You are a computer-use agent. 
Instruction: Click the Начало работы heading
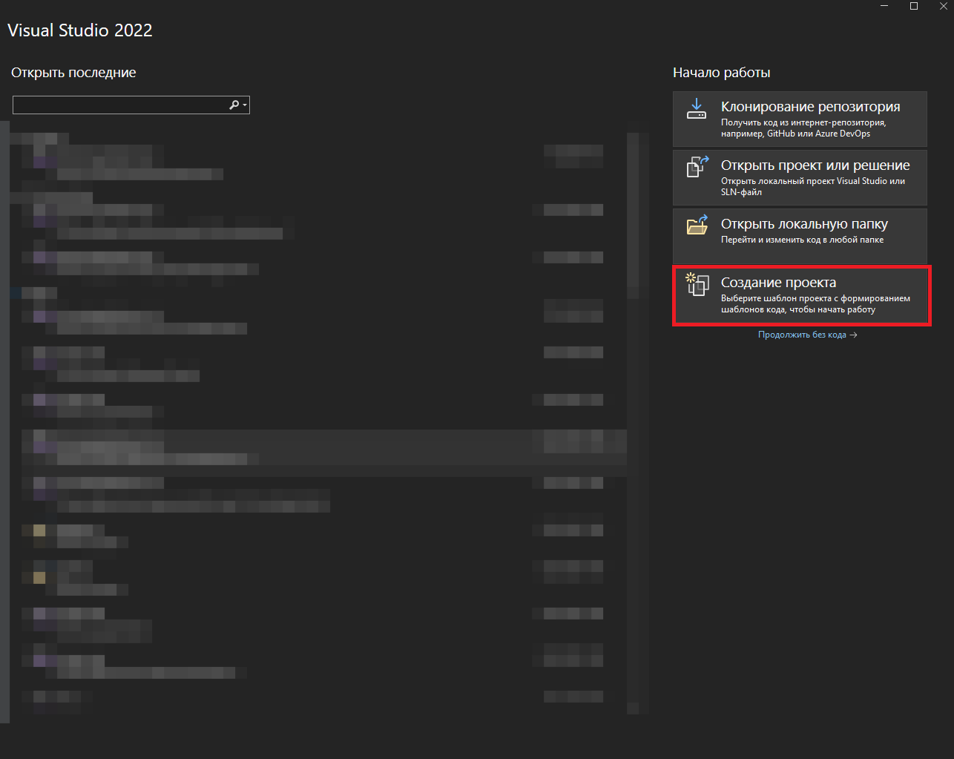click(x=721, y=73)
